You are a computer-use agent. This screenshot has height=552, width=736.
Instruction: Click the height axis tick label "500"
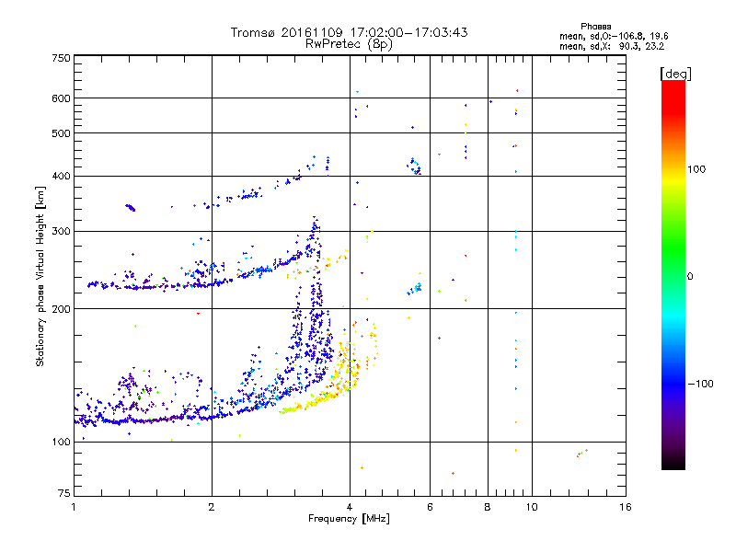[61, 133]
